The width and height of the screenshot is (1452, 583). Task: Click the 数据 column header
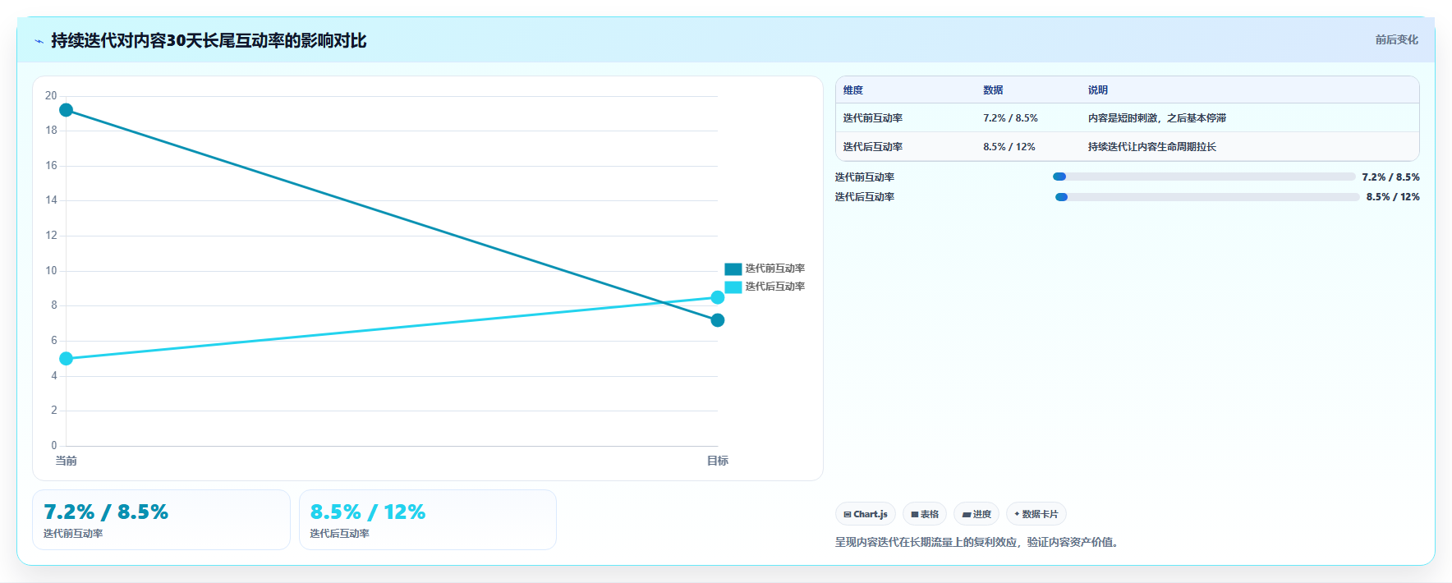pos(993,90)
